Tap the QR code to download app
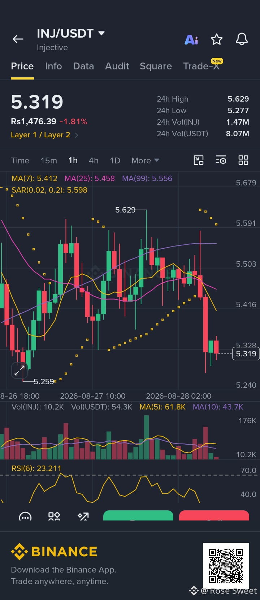Image resolution: width=260 pixels, height=600 pixels. [226, 566]
